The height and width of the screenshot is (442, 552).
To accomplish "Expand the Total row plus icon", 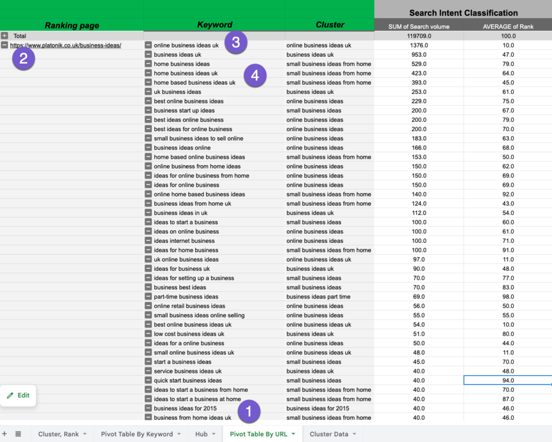I will [5, 36].
